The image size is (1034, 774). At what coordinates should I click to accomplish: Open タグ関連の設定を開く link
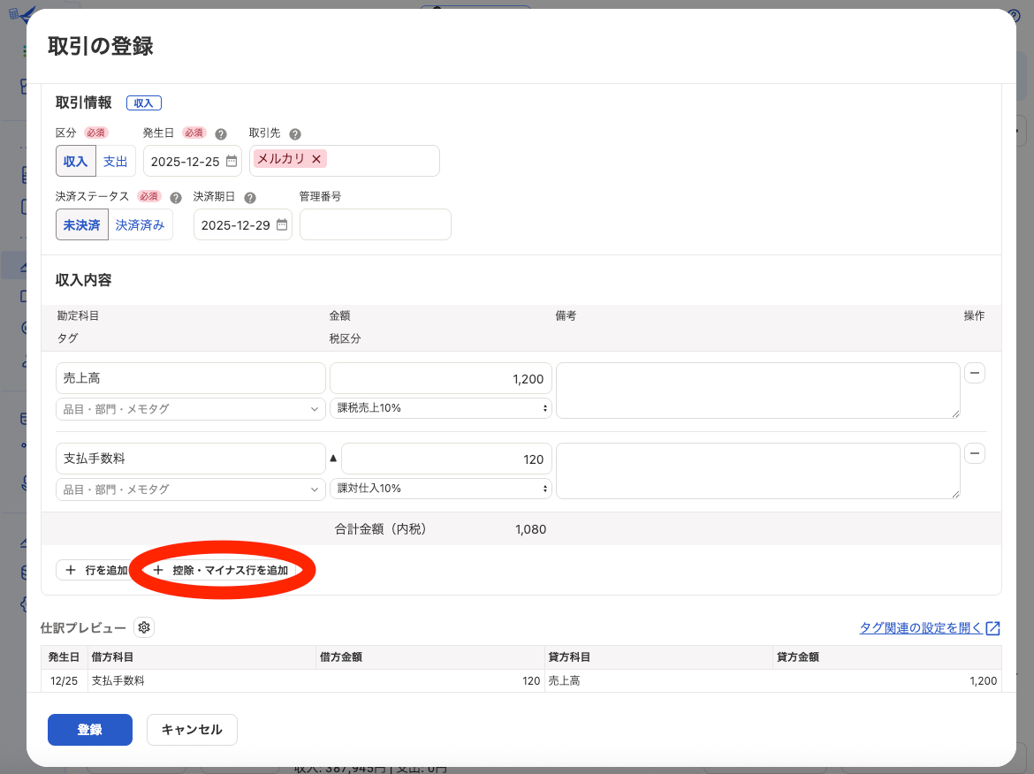click(929, 628)
